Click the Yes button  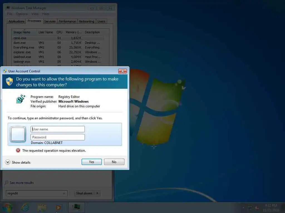pyautogui.click(x=92, y=162)
